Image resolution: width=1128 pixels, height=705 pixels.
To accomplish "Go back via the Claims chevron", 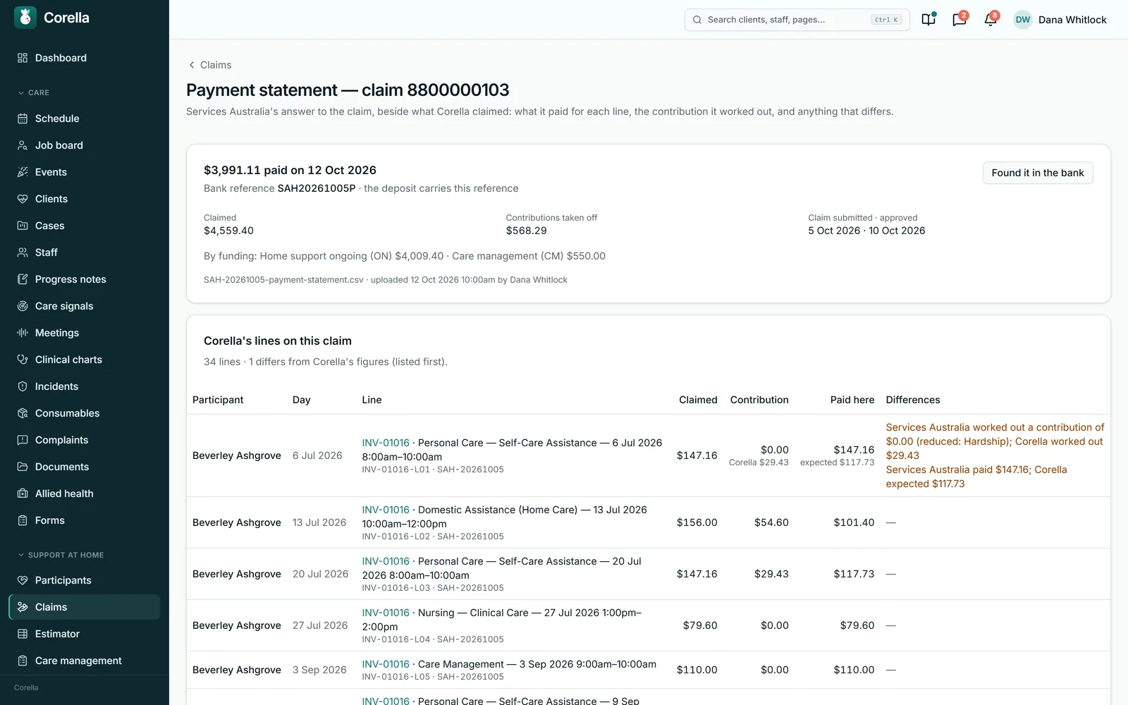I will pyautogui.click(x=192, y=65).
